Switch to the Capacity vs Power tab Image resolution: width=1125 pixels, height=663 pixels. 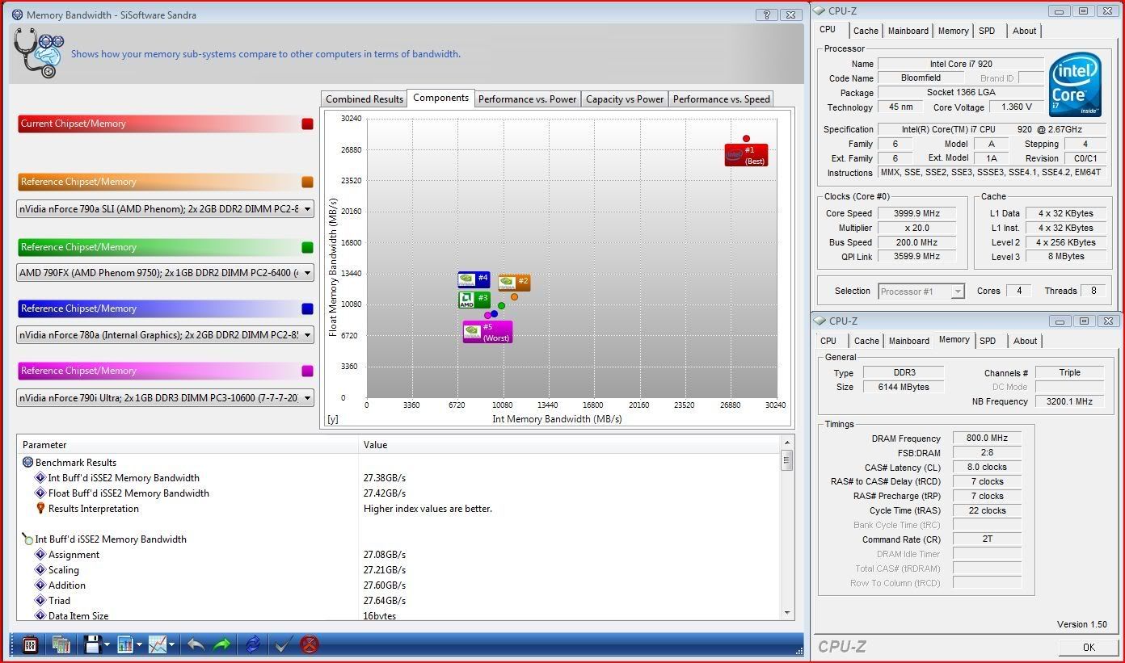pyautogui.click(x=625, y=99)
